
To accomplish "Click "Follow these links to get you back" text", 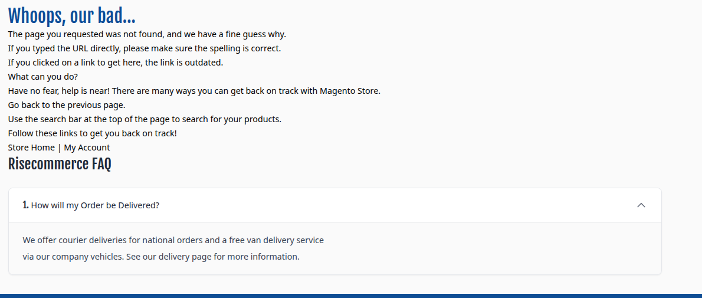I will click(92, 133).
